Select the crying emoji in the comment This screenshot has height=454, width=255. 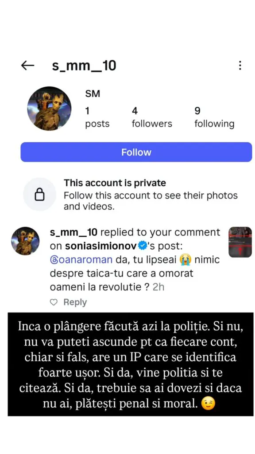pyautogui.click(x=185, y=259)
